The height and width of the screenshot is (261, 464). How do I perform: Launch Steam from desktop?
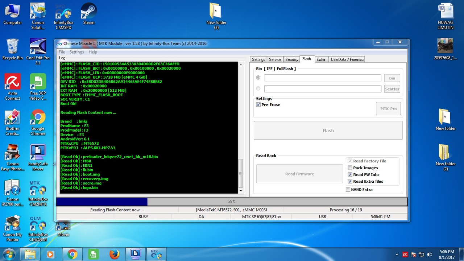[88, 14]
